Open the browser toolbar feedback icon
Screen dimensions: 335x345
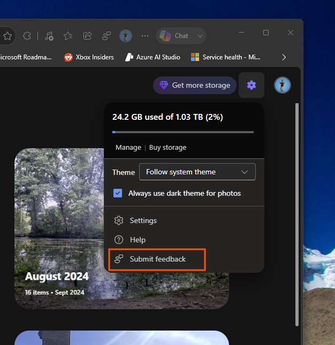pyautogui.click(x=106, y=36)
